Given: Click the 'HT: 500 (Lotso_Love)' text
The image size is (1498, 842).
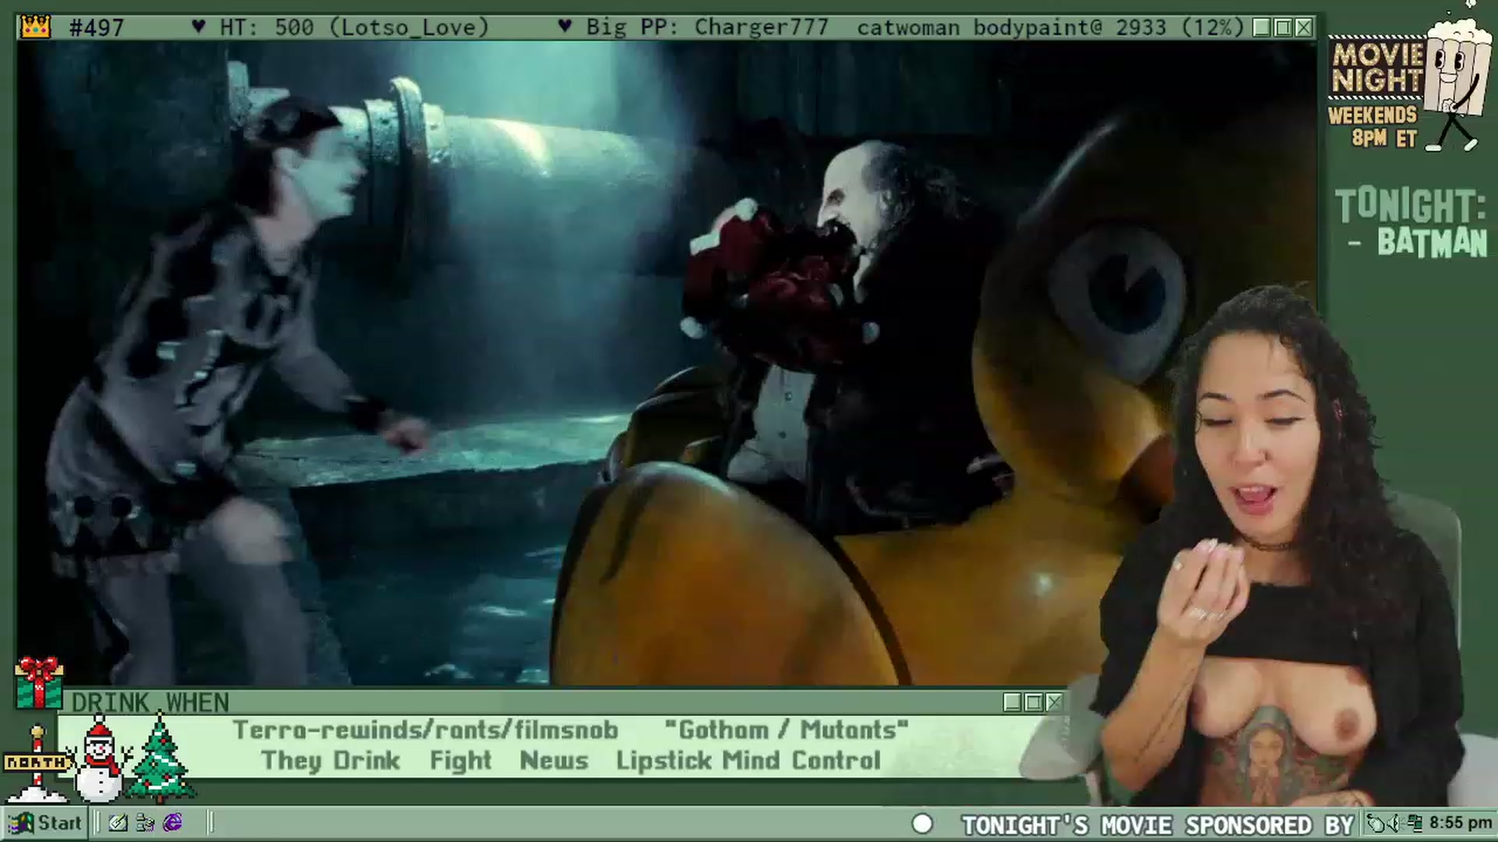Looking at the screenshot, I should click(354, 27).
